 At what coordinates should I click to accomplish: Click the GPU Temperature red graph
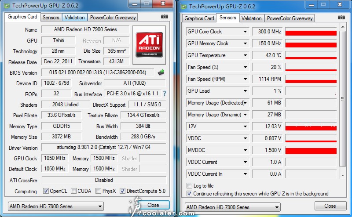point(311,55)
